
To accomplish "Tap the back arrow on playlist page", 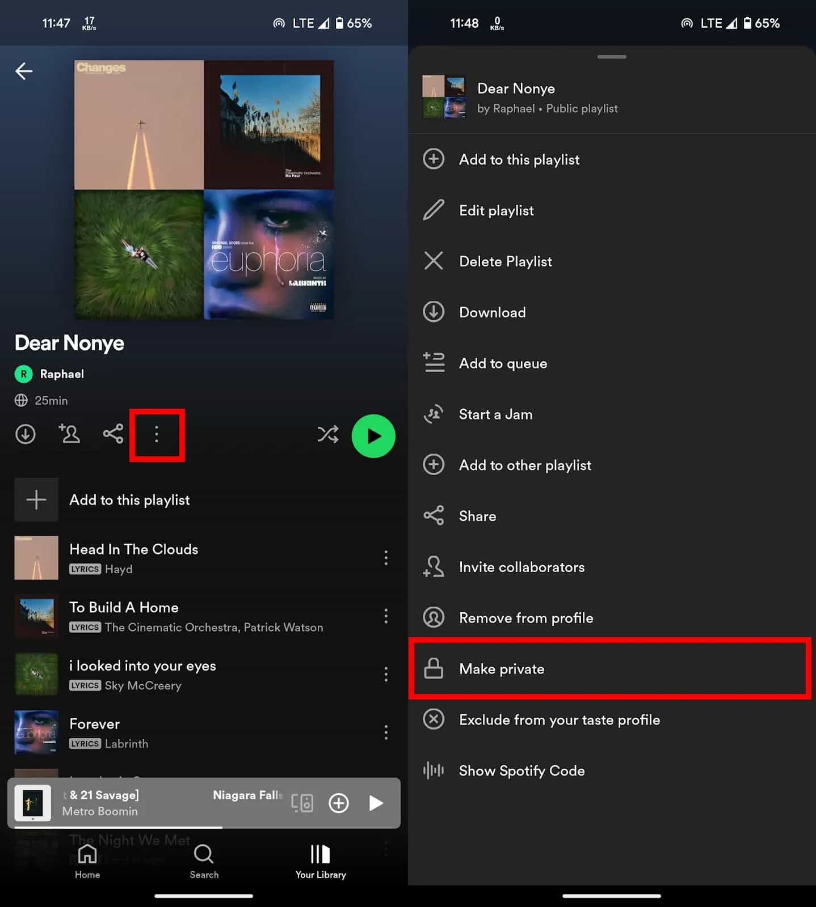I will click(24, 71).
